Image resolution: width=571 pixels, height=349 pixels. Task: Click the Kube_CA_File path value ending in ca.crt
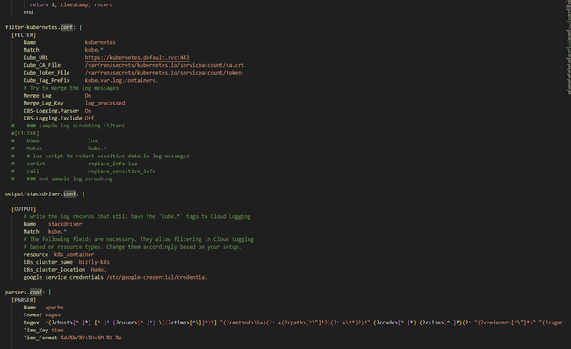pos(164,65)
